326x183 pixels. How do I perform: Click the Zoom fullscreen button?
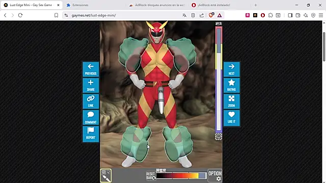tap(232, 101)
